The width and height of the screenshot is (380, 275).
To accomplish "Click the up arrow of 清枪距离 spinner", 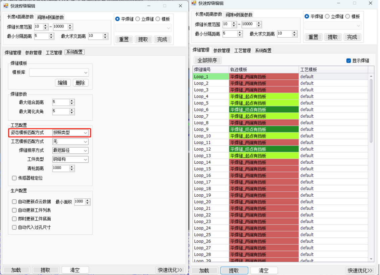I will 72,167.
